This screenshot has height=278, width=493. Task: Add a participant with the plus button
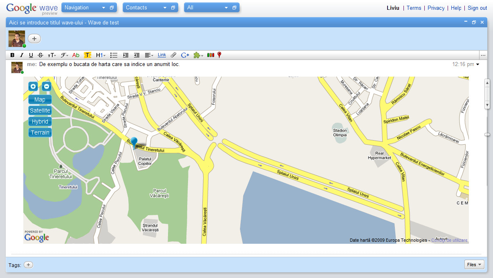click(x=34, y=39)
